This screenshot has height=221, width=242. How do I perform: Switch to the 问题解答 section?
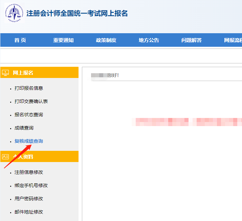[x=191, y=40]
